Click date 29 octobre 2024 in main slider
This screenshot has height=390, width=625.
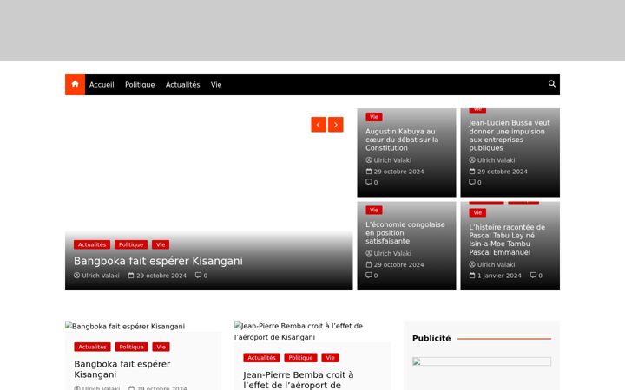point(157,276)
